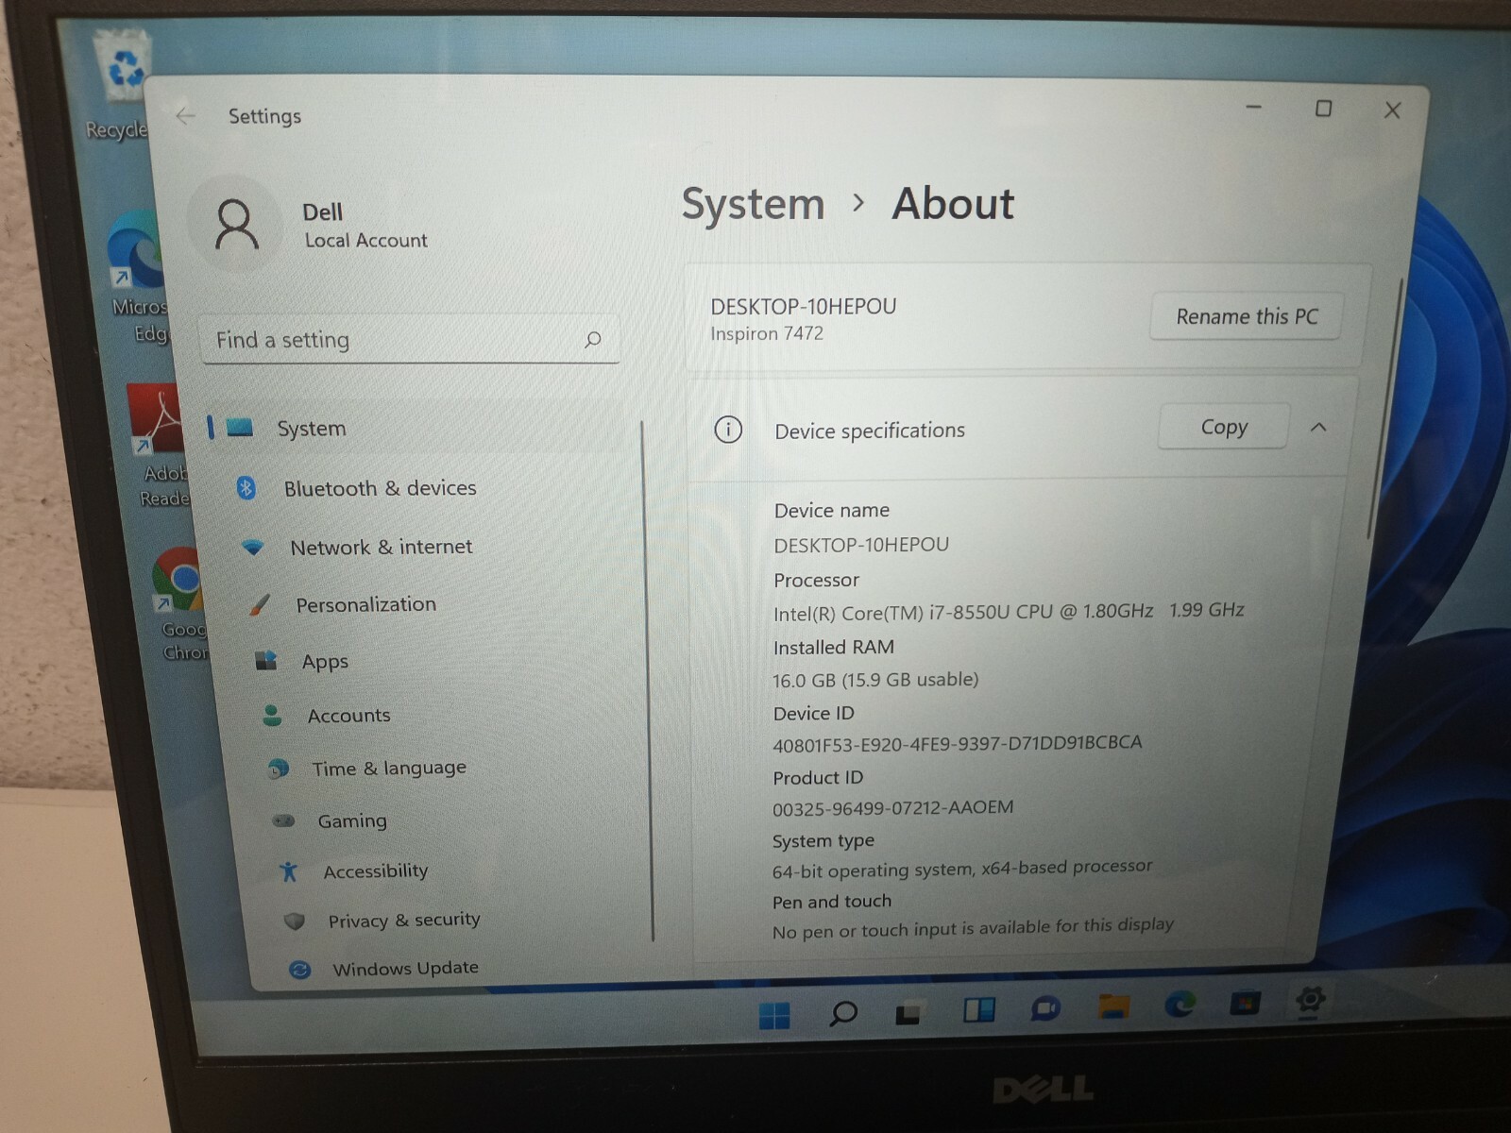Viewport: 1511px width, 1133px height.
Task: Click the Gaming controller icon
Action: point(283,820)
